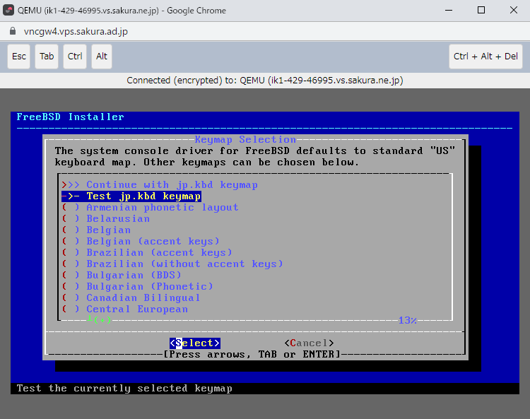Click the site lock icon in address bar
Viewport: 530px width, 419px height.
(x=11, y=32)
